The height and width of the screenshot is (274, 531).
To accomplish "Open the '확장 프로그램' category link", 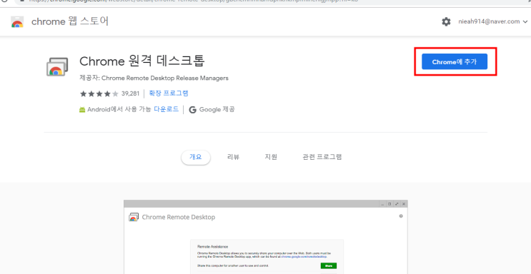I will (169, 93).
